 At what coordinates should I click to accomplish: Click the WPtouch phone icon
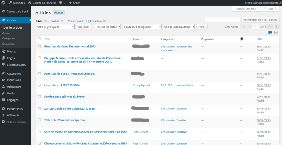point(3,115)
